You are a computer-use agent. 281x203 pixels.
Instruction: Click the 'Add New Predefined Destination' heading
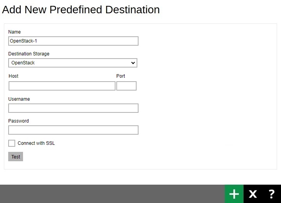click(x=81, y=10)
